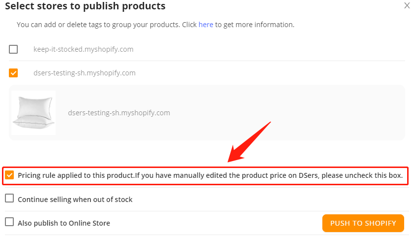Viewport: 415px width, 236px height.
Task: Click the store name next to pillow image
Action: [119, 113]
